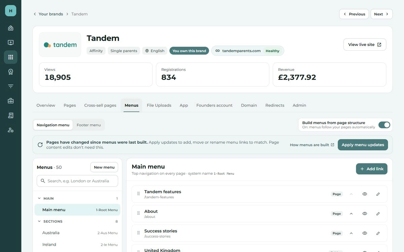Click the H account avatar
The width and height of the screenshot is (404, 252).
(10, 11)
